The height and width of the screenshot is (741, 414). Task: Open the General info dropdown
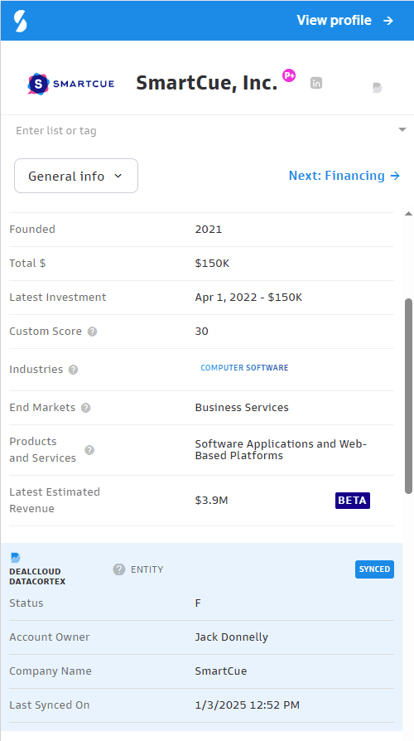(76, 176)
